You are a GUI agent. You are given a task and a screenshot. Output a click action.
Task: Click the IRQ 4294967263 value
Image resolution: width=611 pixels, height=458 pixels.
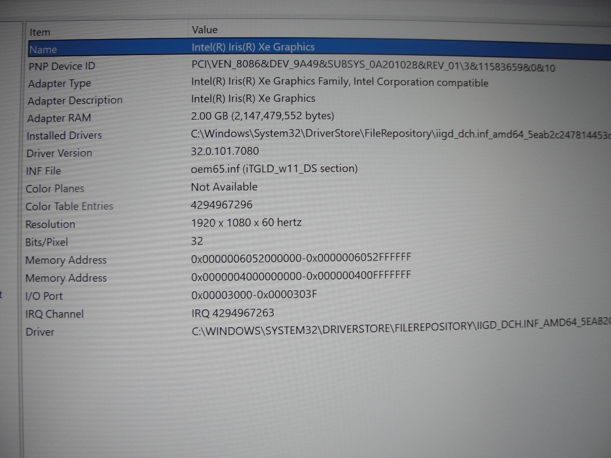[x=233, y=313]
